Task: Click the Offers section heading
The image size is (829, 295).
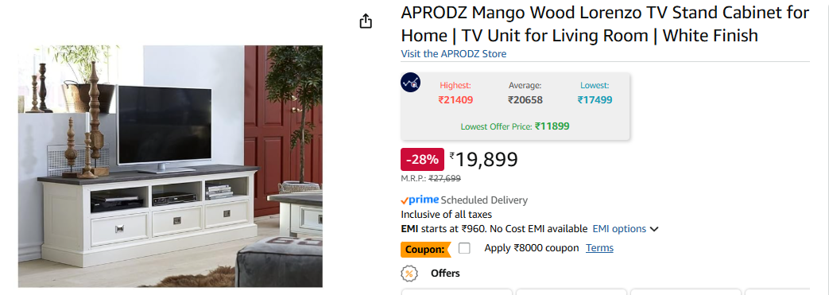Action: (445, 274)
